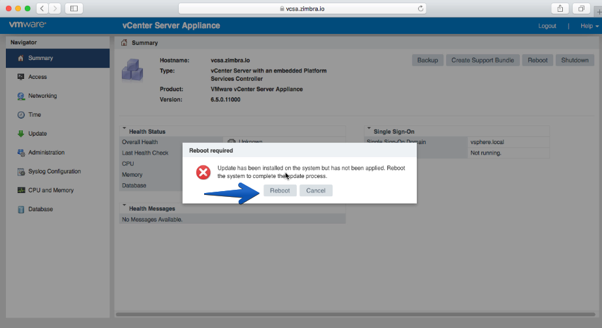Screen dimensions: 602x328
Task: Open Summary in the Navigator
Action: pos(57,58)
